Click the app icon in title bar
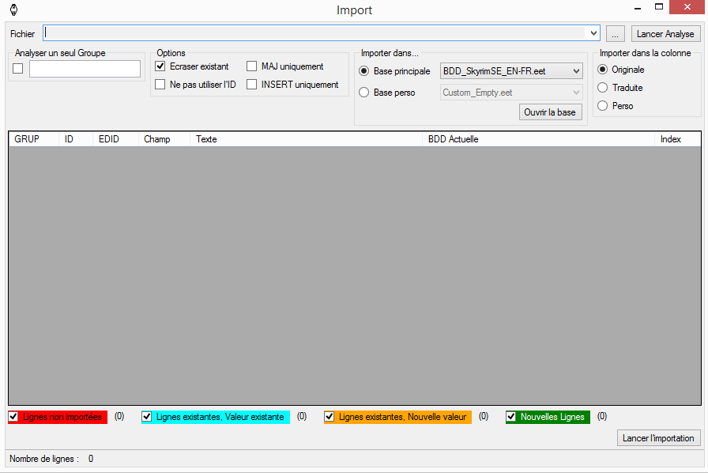Screen dimensions: 708x473 click(x=13, y=10)
